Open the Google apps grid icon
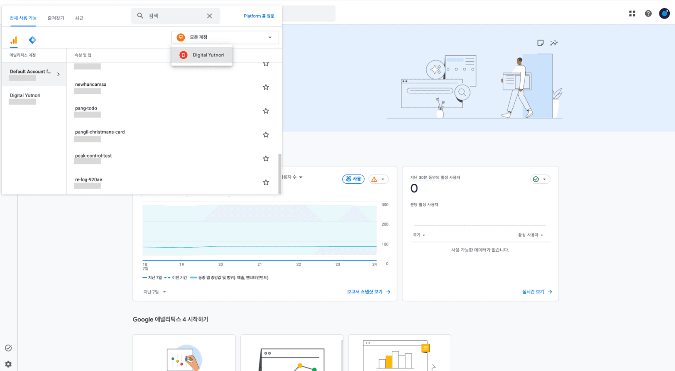This screenshot has height=371, width=675. [632, 14]
